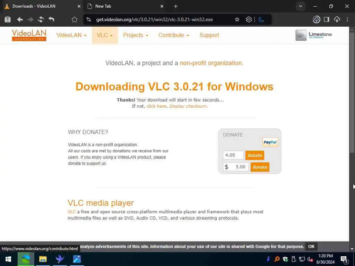This screenshot has height=266, width=355.
Task: Close the New Tab tab
Action: [162, 6]
